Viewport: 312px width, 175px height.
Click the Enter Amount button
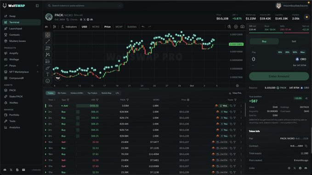[x=279, y=76]
